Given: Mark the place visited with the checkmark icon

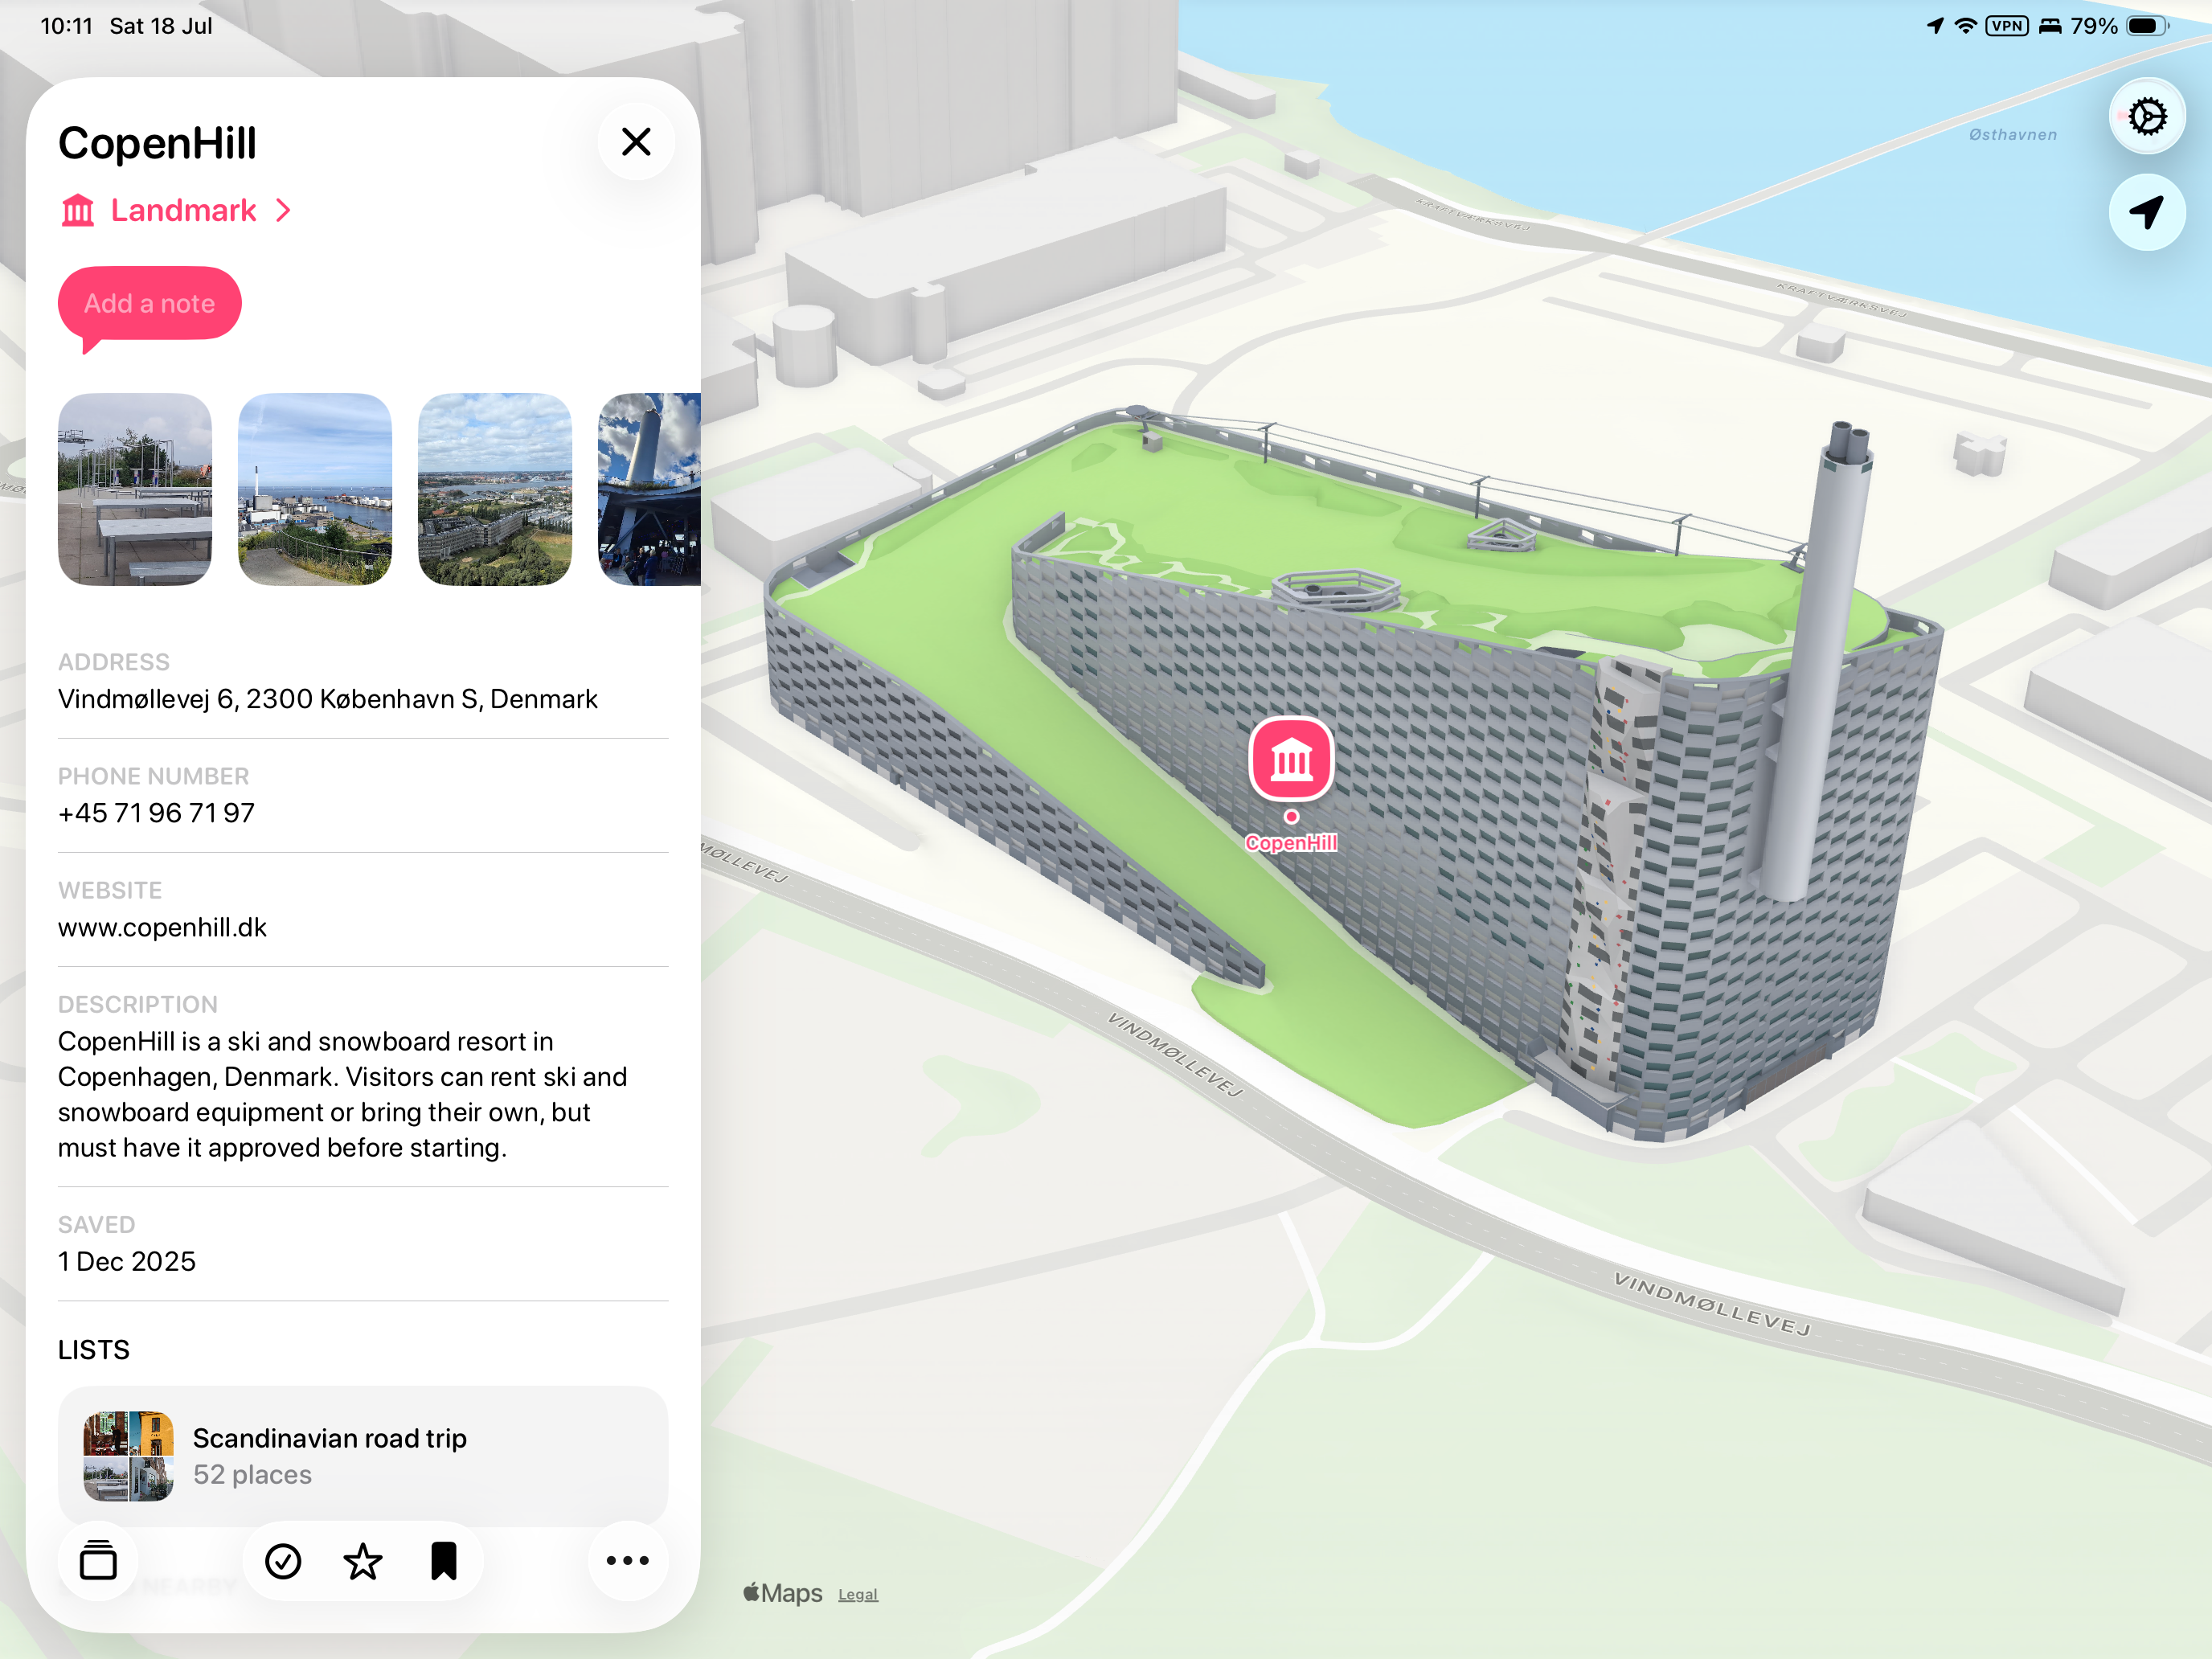Looking at the screenshot, I should click(283, 1561).
